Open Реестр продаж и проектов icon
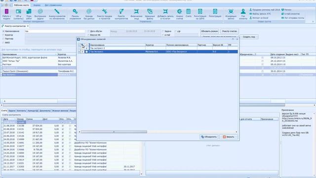 point(104,14)
